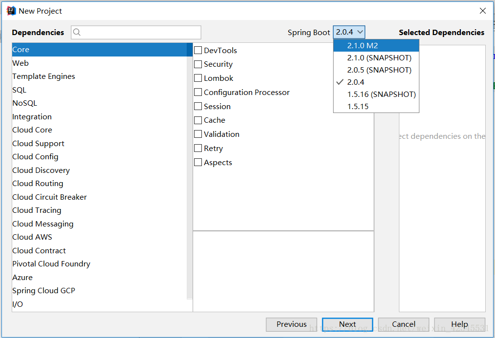Open the Spring Cloud GCP category

coord(99,291)
